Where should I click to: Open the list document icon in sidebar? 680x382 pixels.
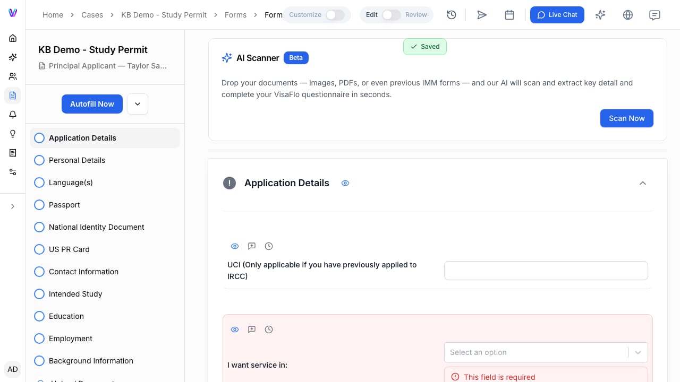13,153
